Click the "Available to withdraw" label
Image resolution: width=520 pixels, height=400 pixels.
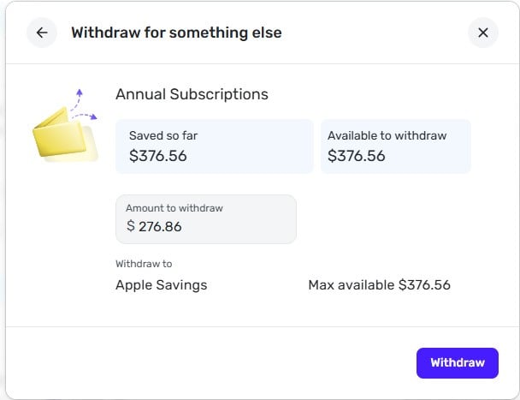pos(387,135)
